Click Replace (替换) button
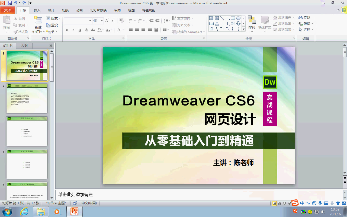The width and height of the screenshot is (347, 217). point(306,24)
